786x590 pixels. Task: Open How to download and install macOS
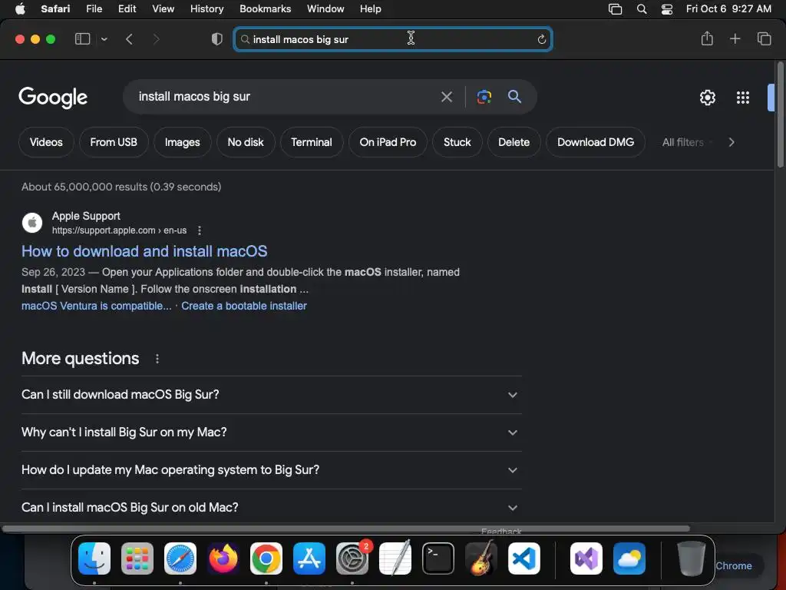[144, 251]
